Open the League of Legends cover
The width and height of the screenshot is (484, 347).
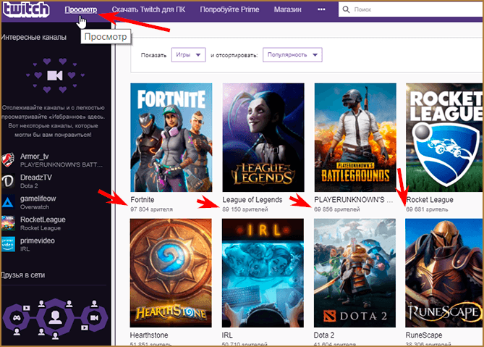tap(263, 138)
